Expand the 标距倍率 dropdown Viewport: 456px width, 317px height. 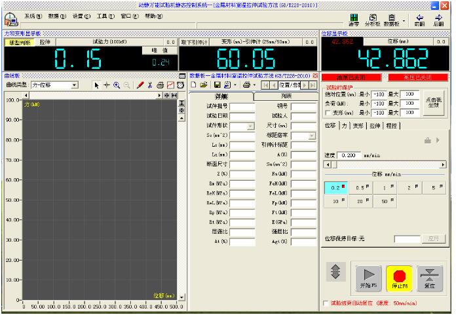pos(312,136)
